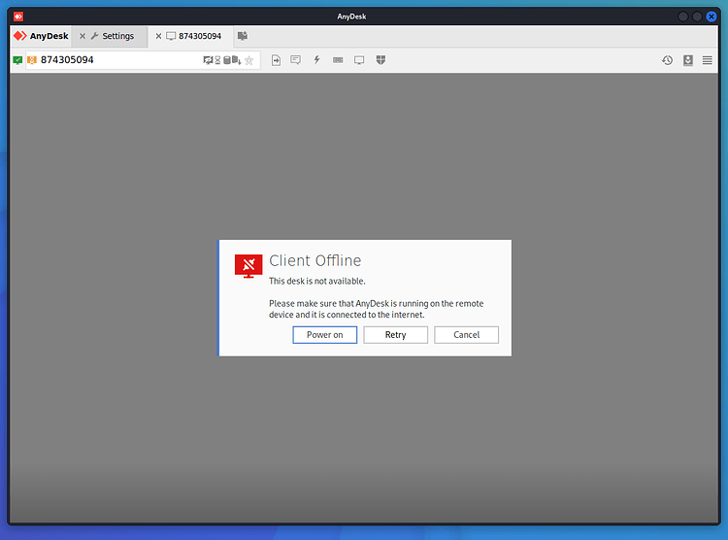Open the keyboard settings icon
The image size is (728, 540).
click(338, 60)
